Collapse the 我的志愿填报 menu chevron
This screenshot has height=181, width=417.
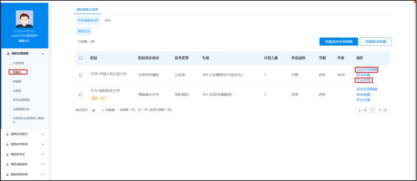coord(42,55)
